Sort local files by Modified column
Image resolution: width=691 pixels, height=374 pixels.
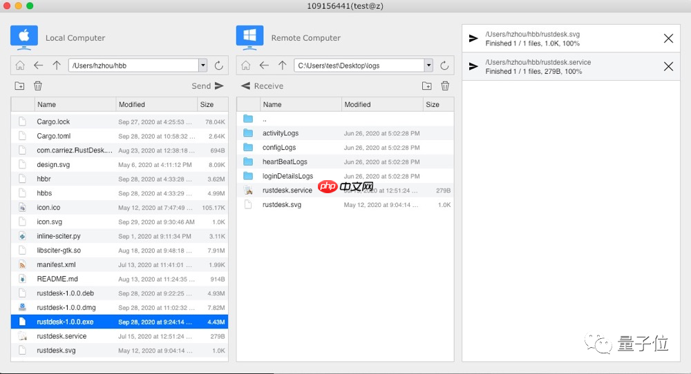tap(156, 104)
